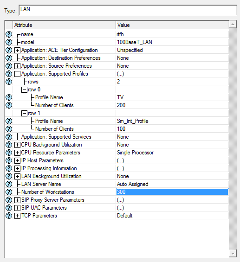Open help for LAN Background Utilization
The height and width of the screenshot is (262, 240).
[x=9, y=176]
